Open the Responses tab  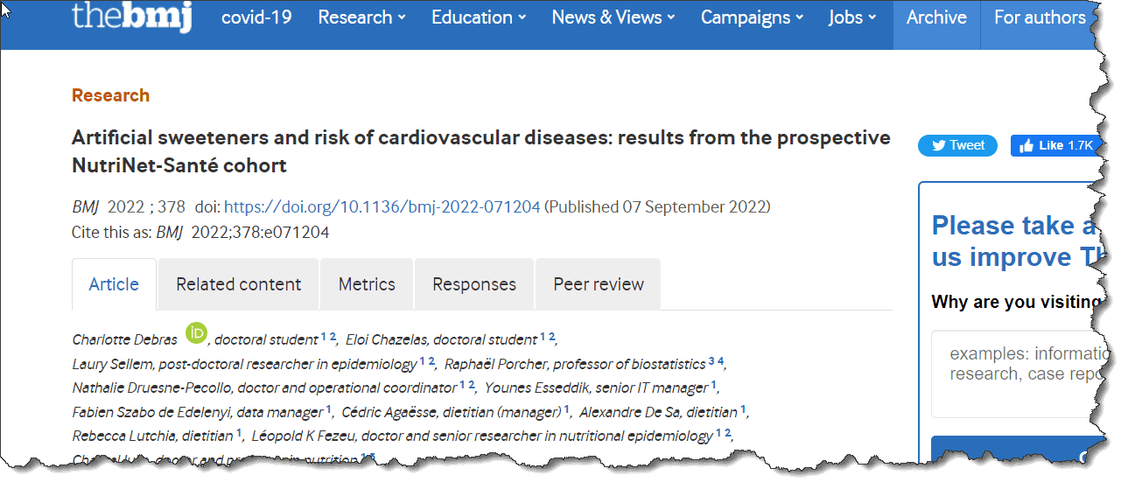point(474,284)
